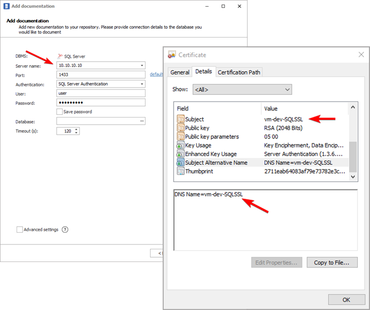Click the Edit Properties button

click(x=277, y=263)
